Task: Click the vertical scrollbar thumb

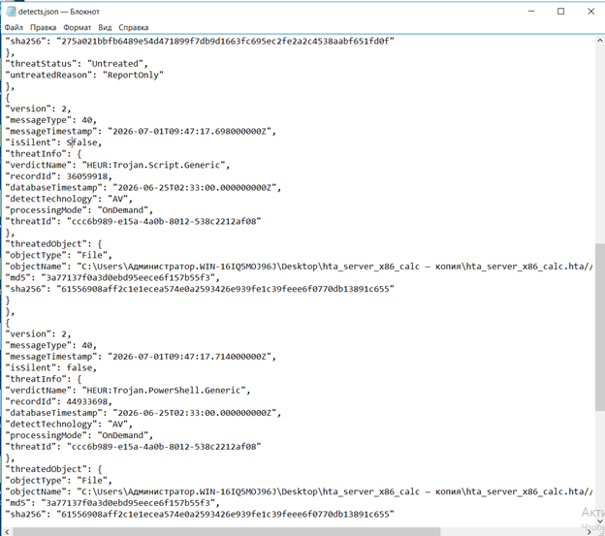Action: click(x=600, y=327)
